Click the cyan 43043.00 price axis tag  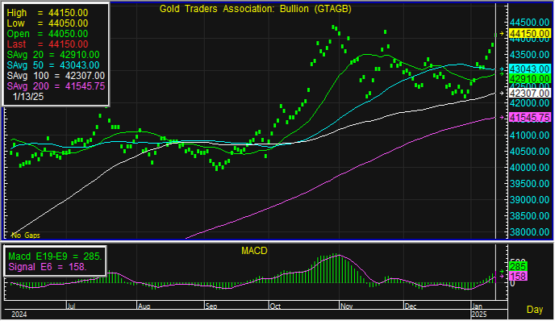tap(529, 69)
